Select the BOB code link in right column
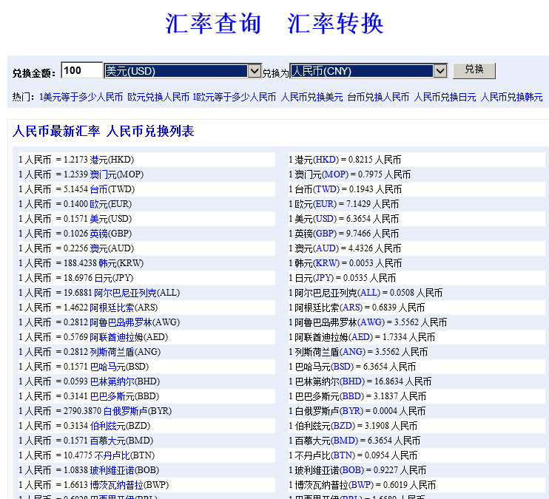 [352, 470]
